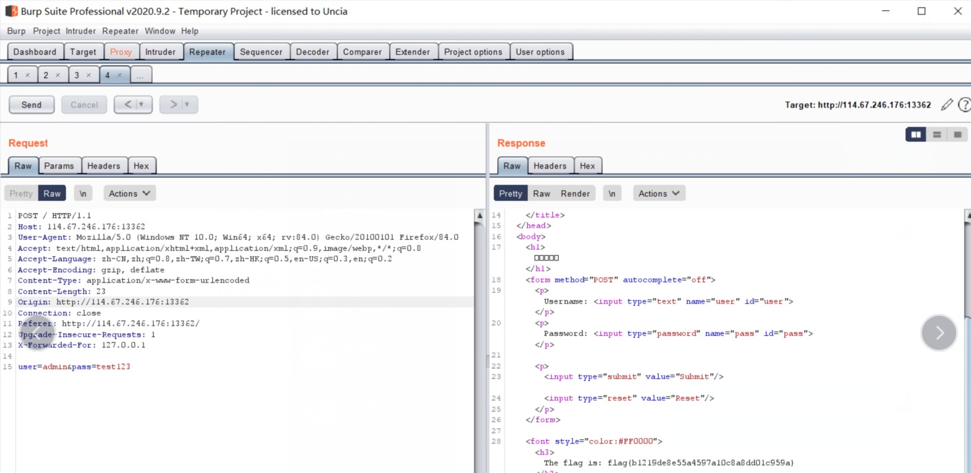The height and width of the screenshot is (473, 971).
Task: Close Repeater tab 2 with its x
Action: (58, 75)
